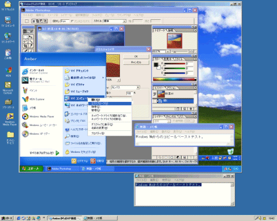277x221 pixels.
Task: Open Photoshop File menu
Action: [27, 15]
